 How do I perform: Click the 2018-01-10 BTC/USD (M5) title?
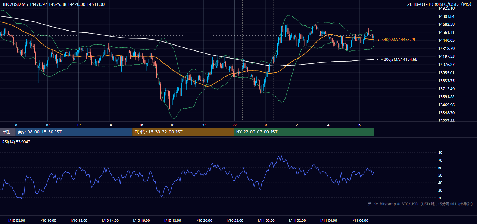tap(440, 4)
